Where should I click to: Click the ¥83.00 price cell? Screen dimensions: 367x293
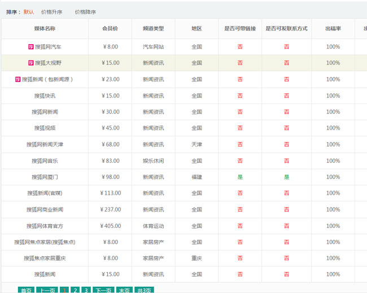(111, 161)
